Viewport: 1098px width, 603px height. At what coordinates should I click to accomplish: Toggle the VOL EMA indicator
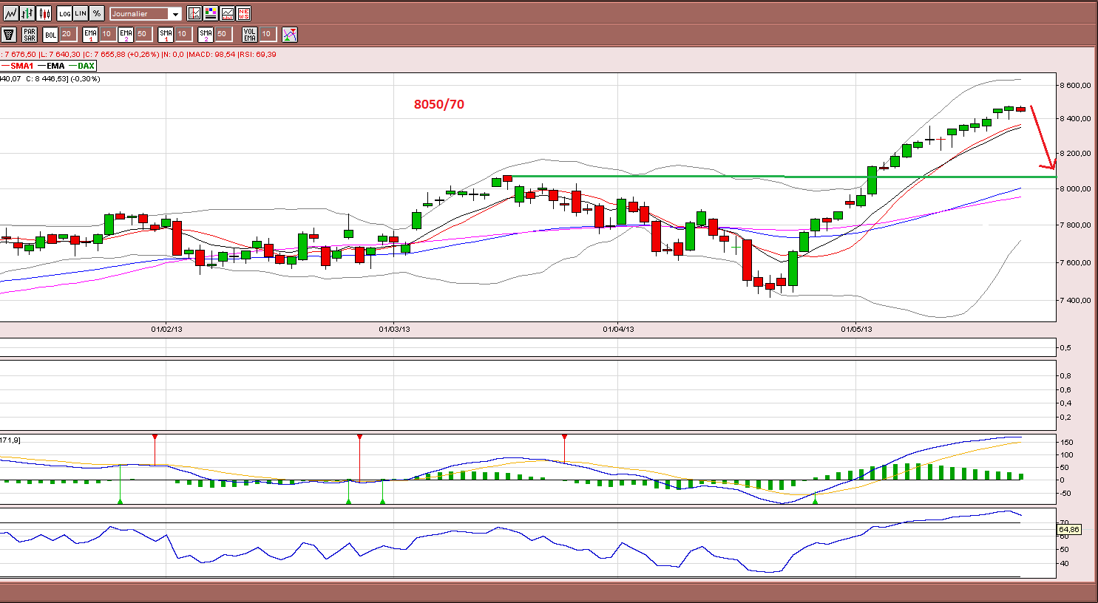250,34
